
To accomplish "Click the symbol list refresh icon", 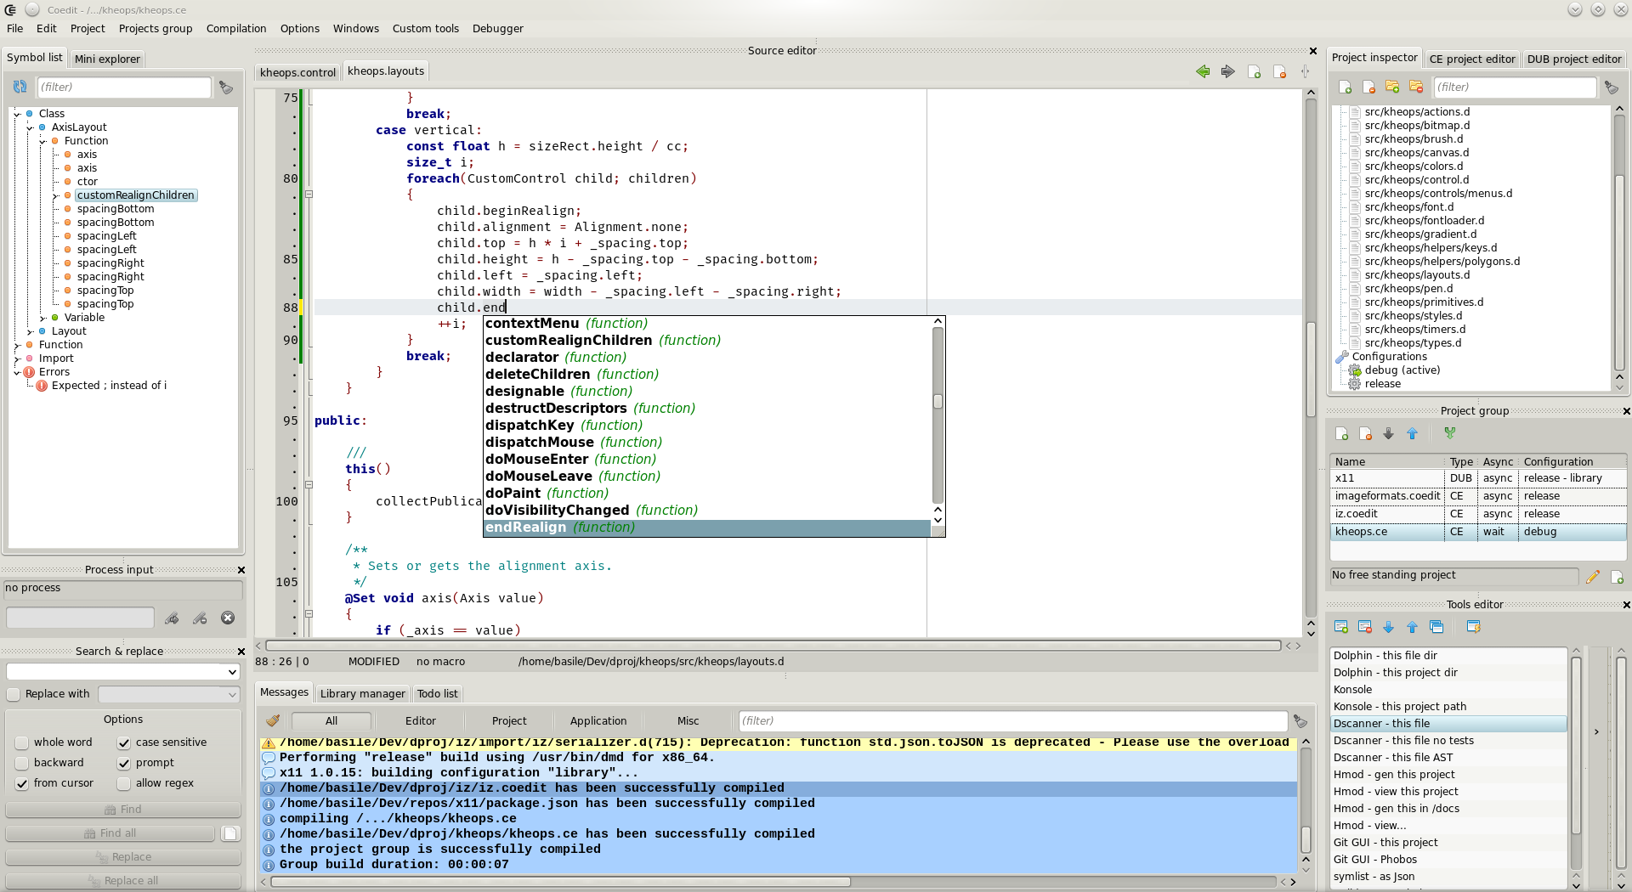I will [20, 87].
